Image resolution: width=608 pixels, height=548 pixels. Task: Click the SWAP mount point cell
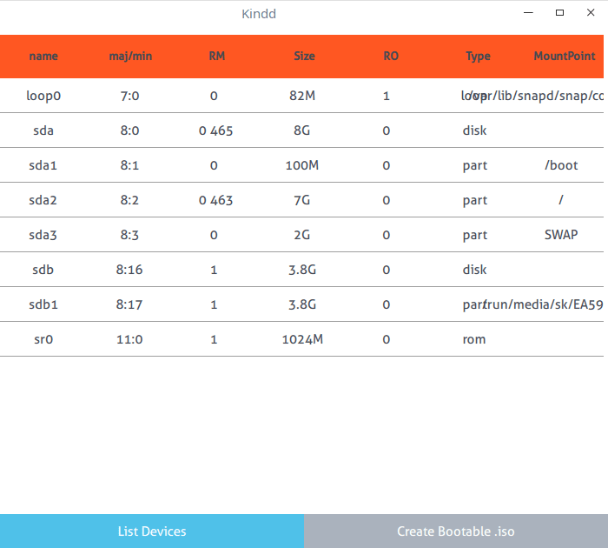560,235
